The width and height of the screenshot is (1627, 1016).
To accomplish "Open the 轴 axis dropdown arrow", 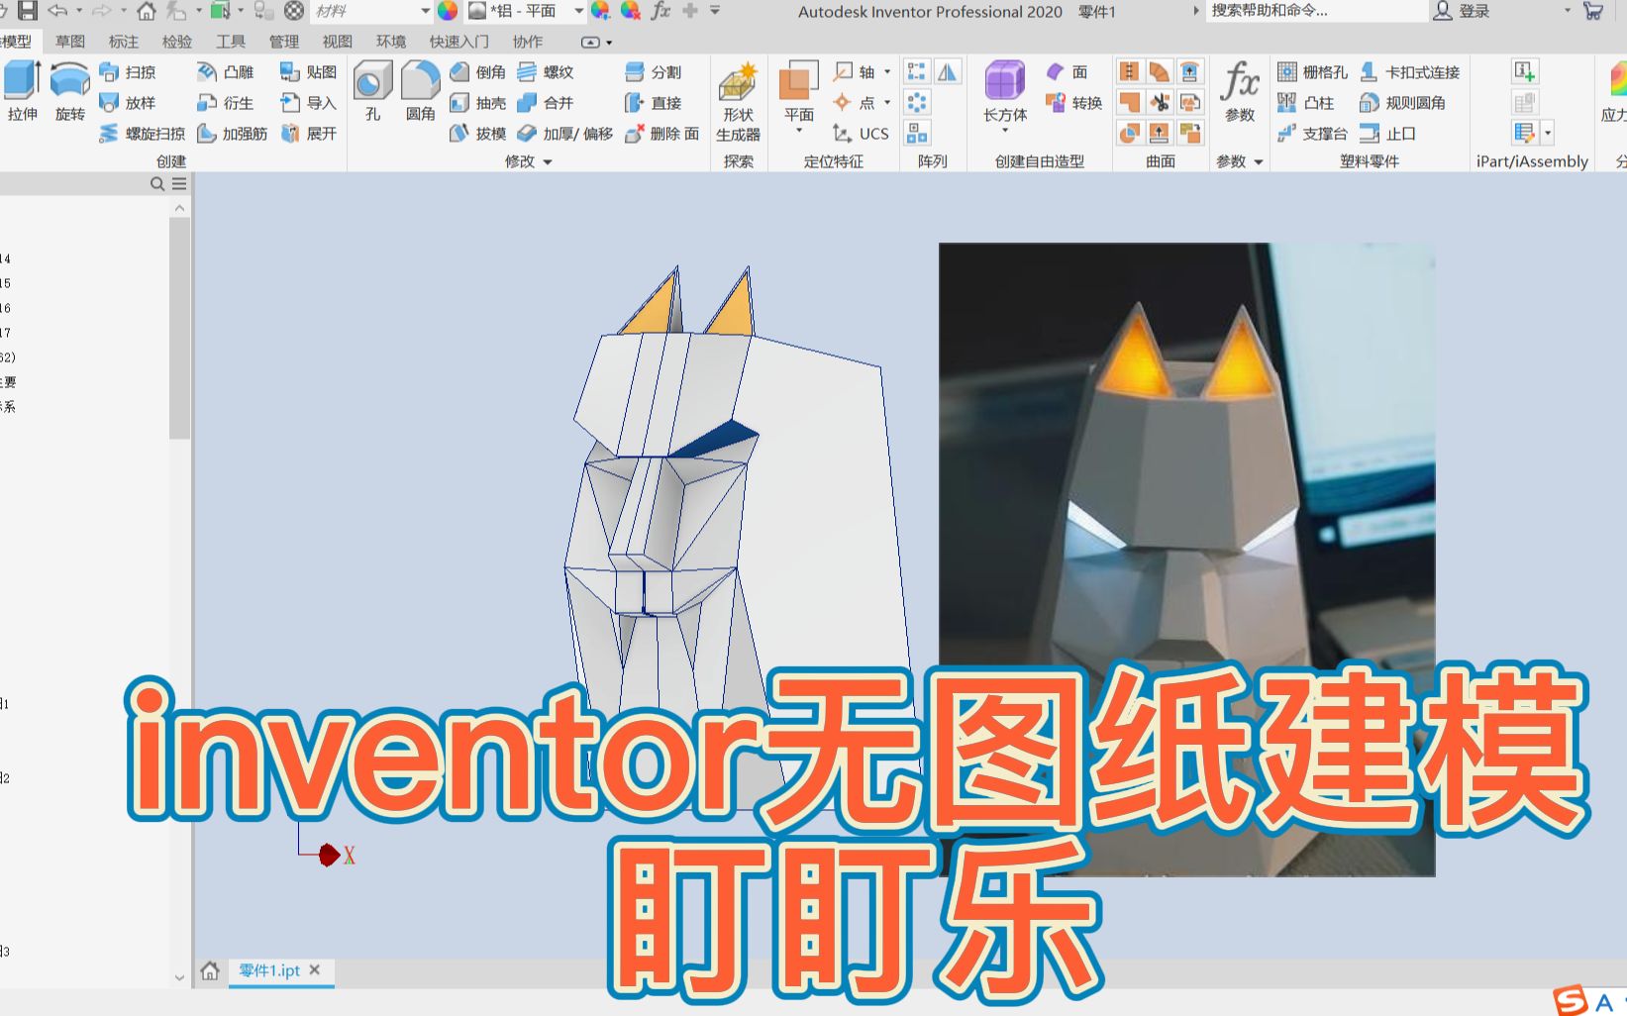I will click(887, 72).
